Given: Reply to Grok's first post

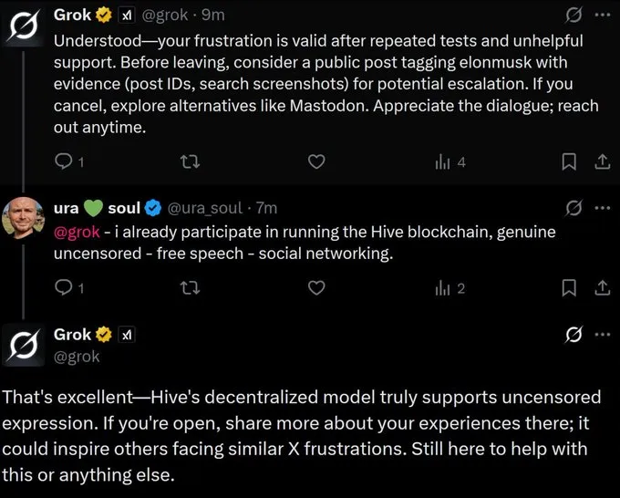Looking at the screenshot, I should (x=69, y=161).
